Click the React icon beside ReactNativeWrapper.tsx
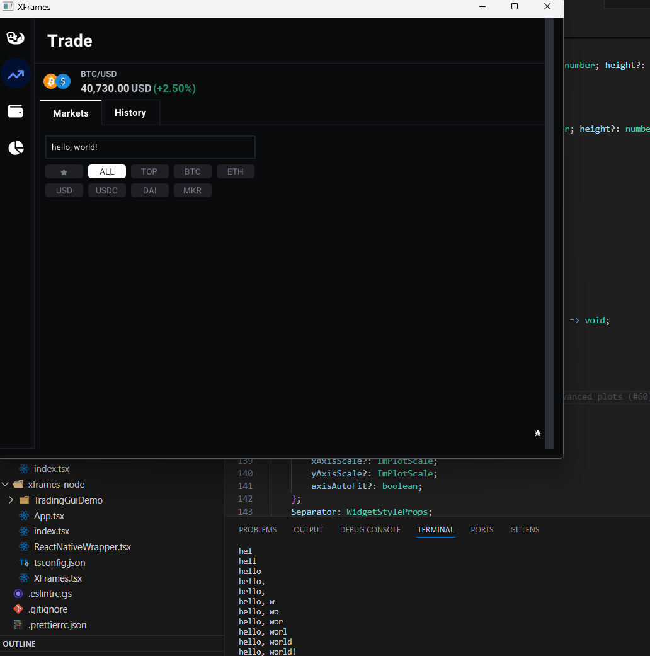The height and width of the screenshot is (656, 650). click(25, 547)
